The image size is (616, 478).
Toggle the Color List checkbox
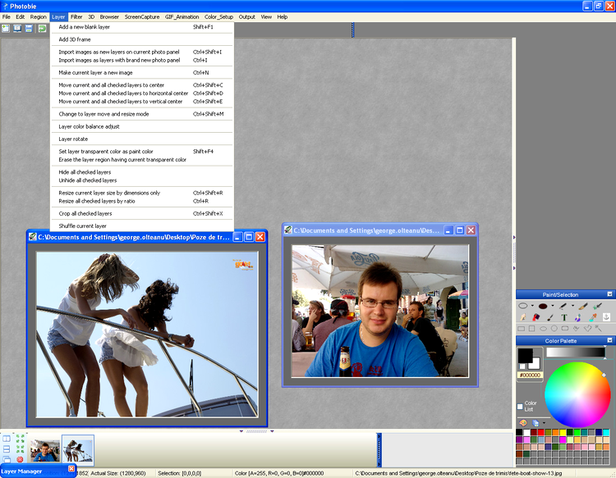(520, 407)
